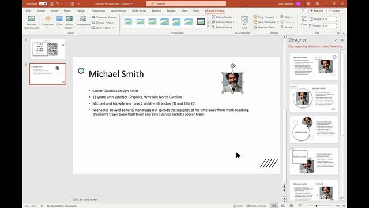Open the Comments pane icon
This screenshot has width=369, height=208.
coord(303,10)
